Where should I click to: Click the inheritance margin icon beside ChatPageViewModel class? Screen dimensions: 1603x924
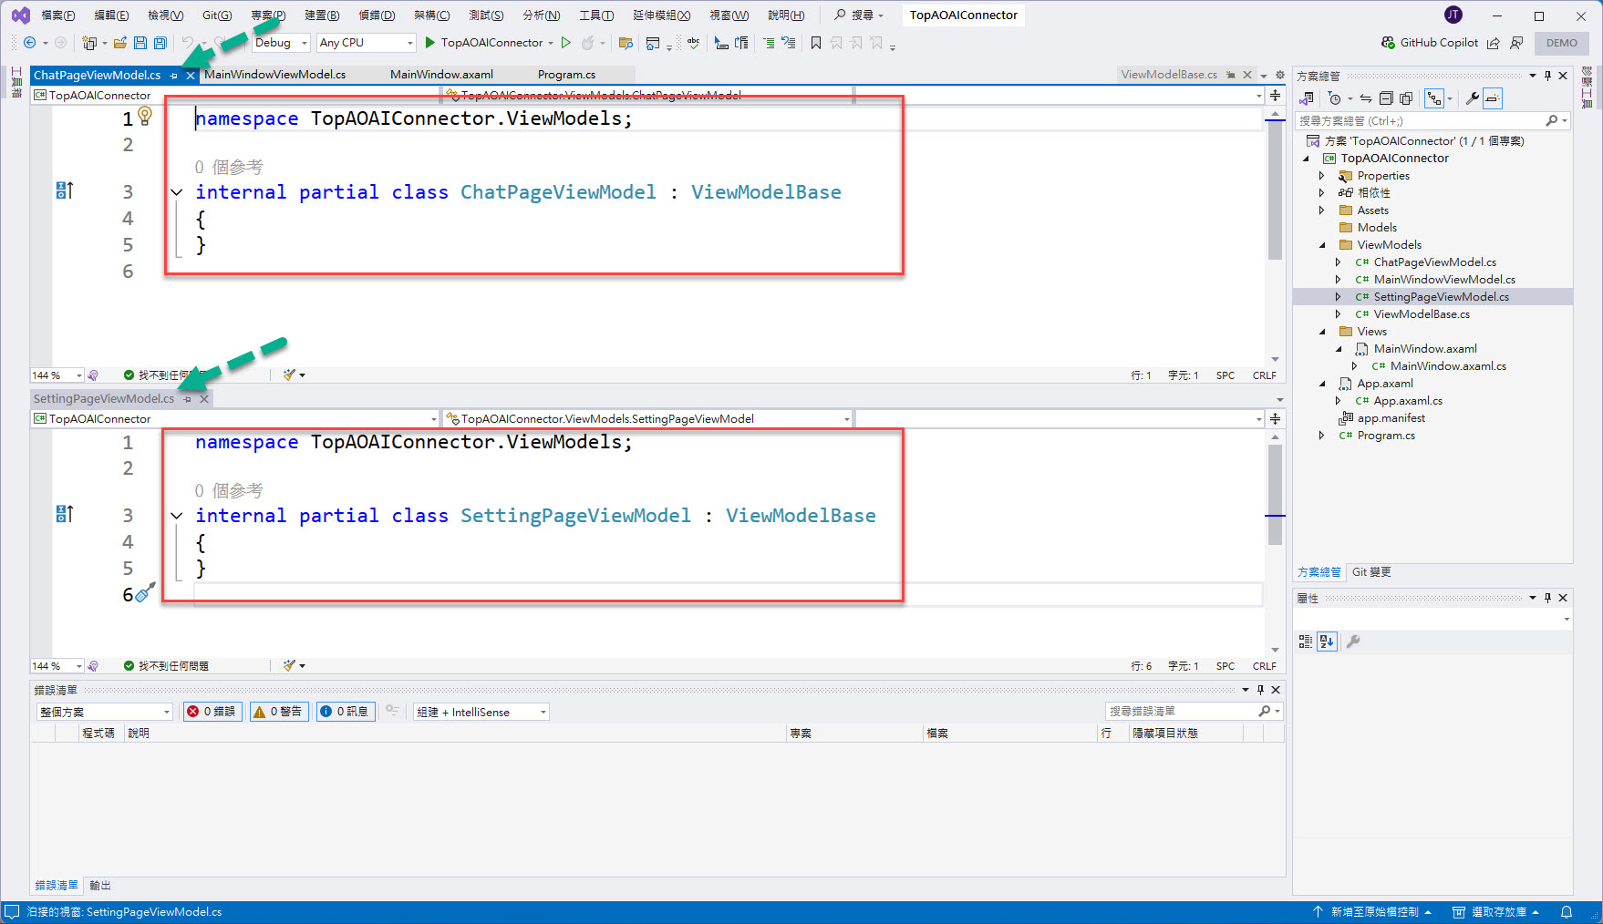pyautogui.click(x=65, y=190)
